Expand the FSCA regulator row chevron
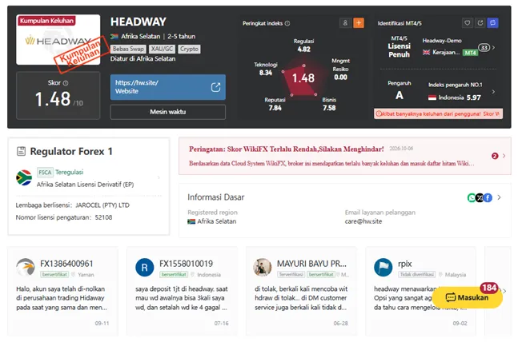The width and height of the screenshot is (518, 342). point(159,177)
